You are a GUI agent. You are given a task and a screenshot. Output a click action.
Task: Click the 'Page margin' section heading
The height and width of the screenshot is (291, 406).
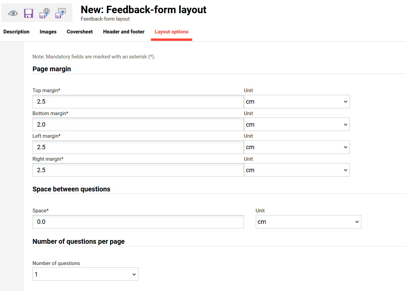(x=52, y=69)
